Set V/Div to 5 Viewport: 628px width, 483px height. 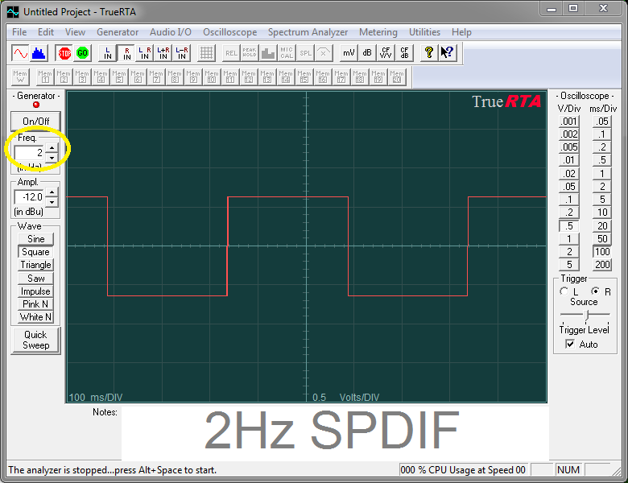568,264
